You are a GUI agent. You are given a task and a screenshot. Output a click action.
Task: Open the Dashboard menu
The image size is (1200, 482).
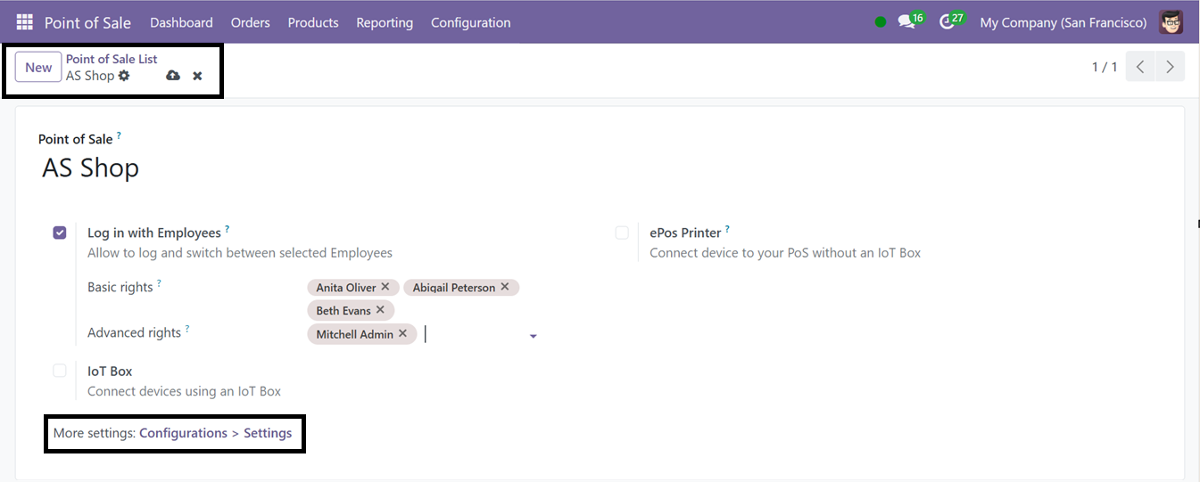click(181, 22)
